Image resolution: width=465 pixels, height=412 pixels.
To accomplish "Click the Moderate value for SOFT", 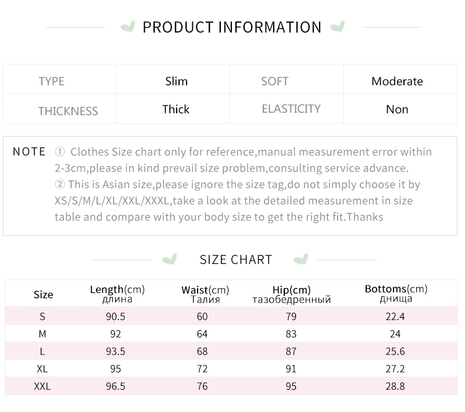I will tap(397, 81).
